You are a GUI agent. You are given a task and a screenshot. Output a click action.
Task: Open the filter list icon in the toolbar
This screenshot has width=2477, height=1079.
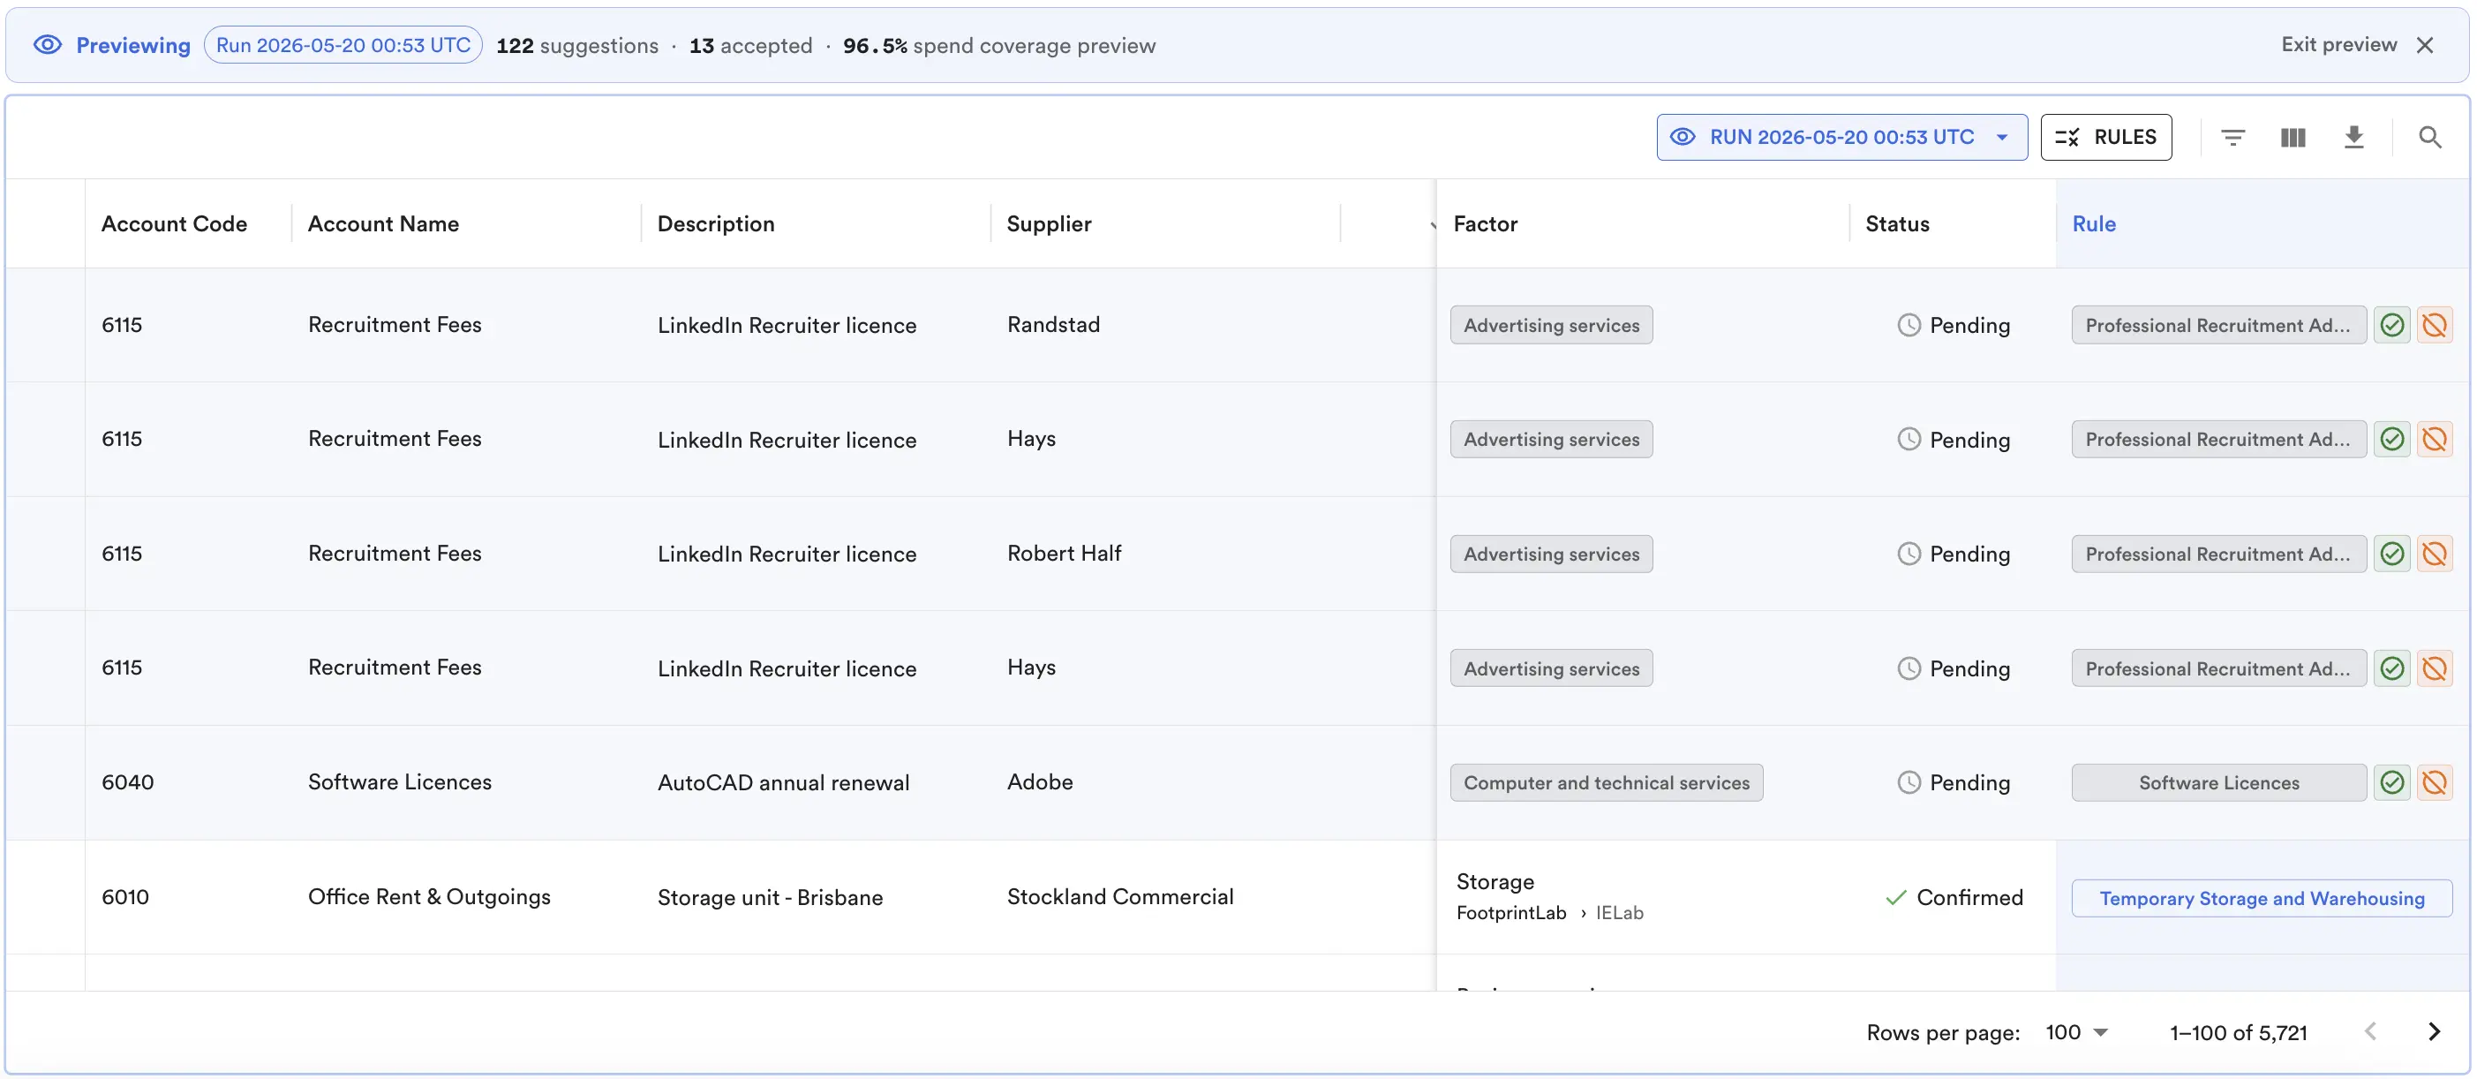[2232, 138]
